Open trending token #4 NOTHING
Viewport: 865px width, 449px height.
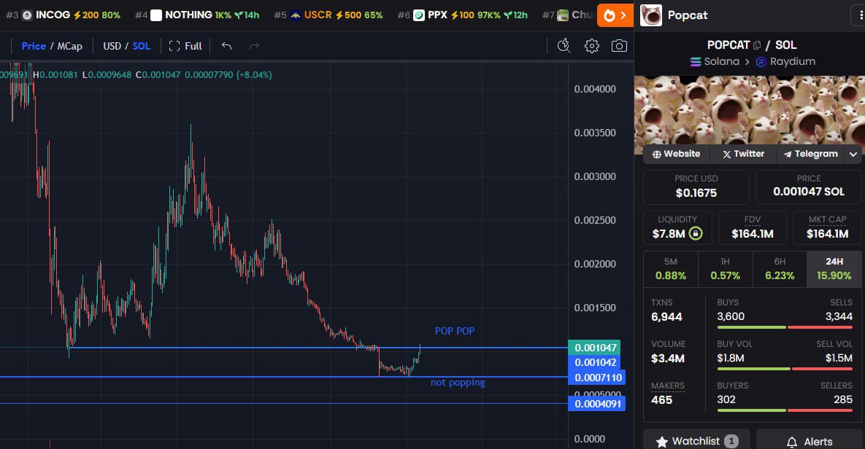(197, 15)
